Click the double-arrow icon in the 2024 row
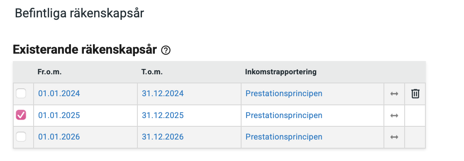Screen dimensions: 464x161 394,94
